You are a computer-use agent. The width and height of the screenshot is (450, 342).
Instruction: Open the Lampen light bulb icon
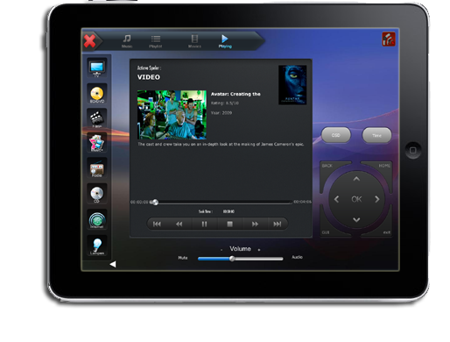[x=97, y=246]
